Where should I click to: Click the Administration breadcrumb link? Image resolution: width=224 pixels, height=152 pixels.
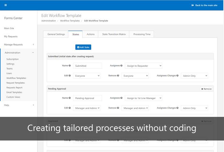click(x=49, y=21)
